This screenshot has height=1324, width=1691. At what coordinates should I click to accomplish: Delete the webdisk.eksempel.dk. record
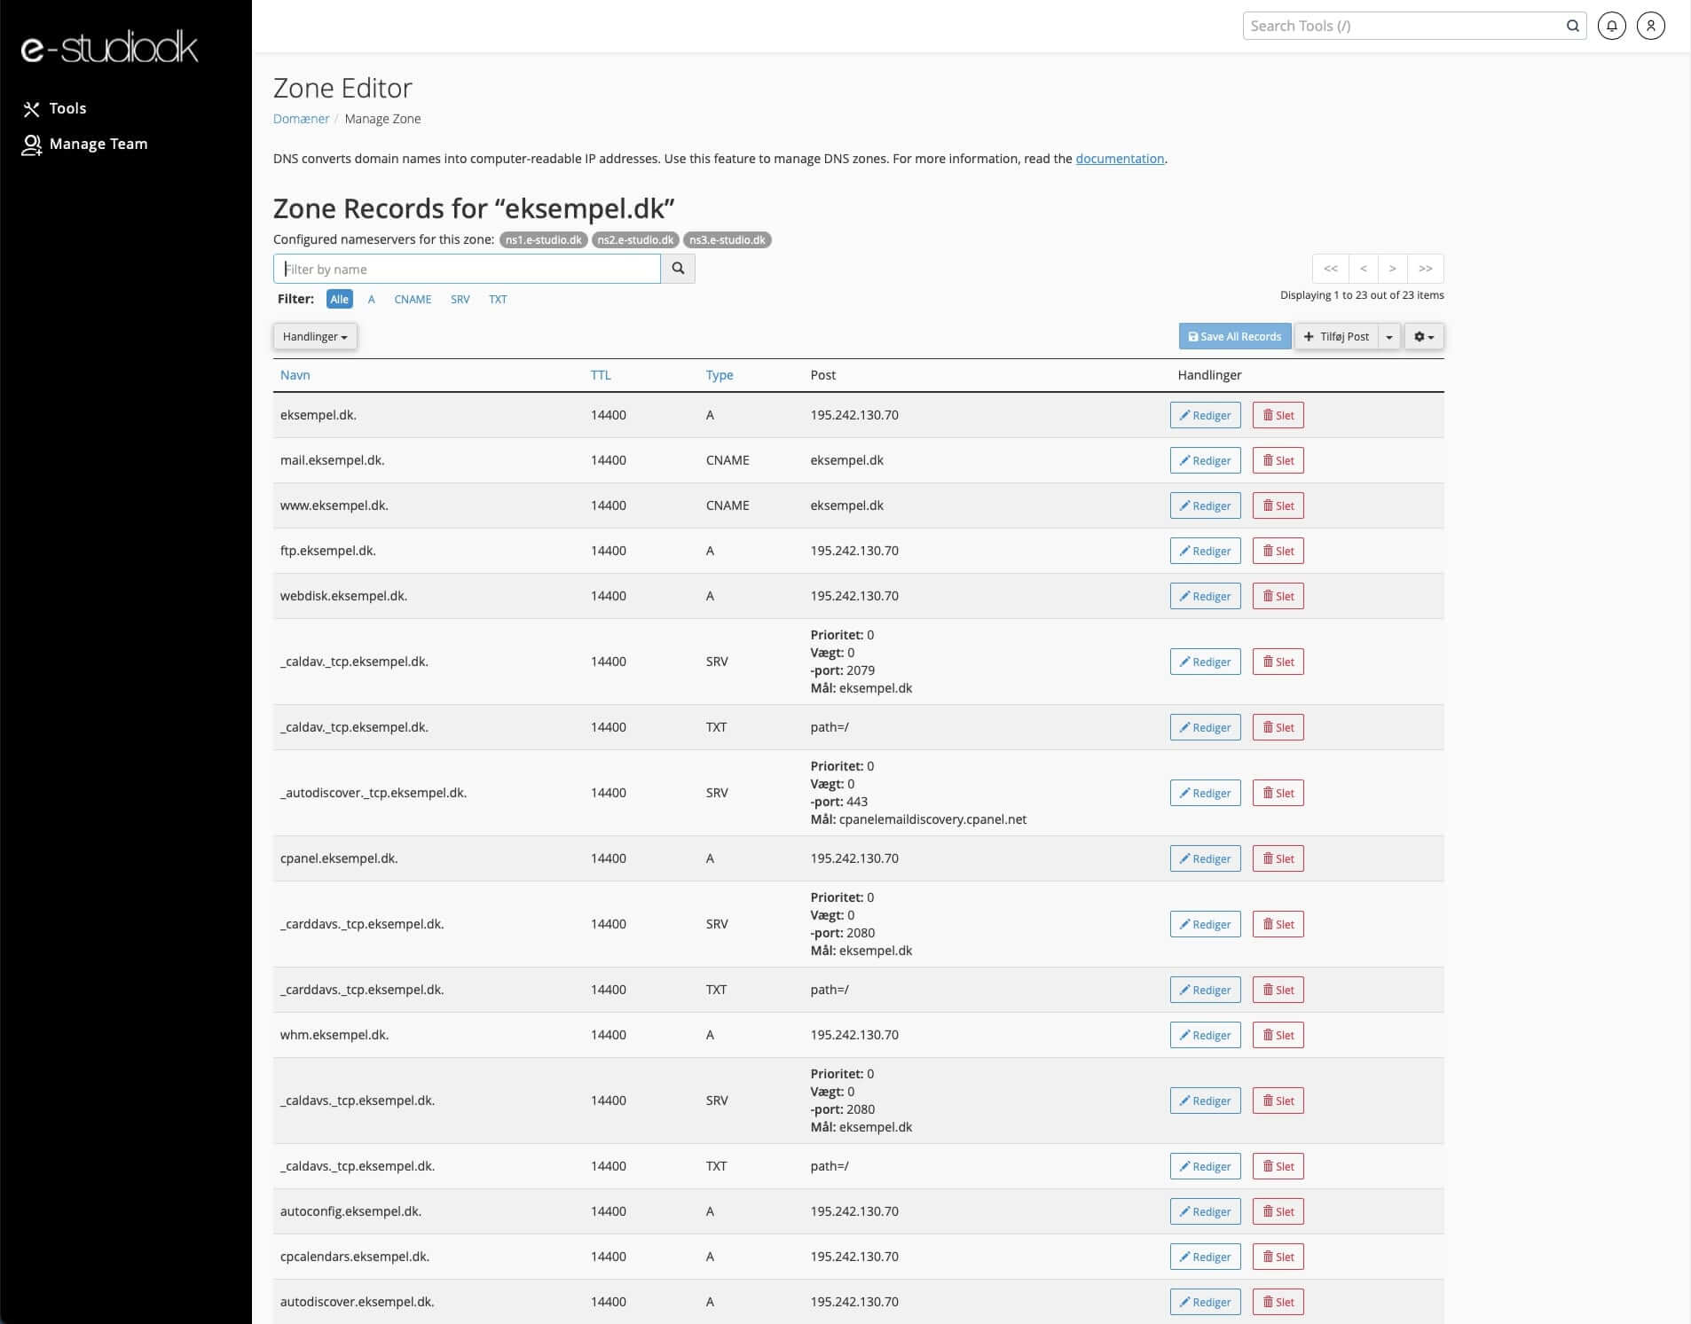[1278, 596]
